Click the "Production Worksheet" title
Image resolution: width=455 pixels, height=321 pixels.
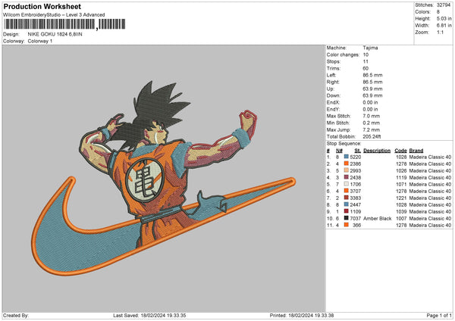pyautogui.click(x=42, y=6)
